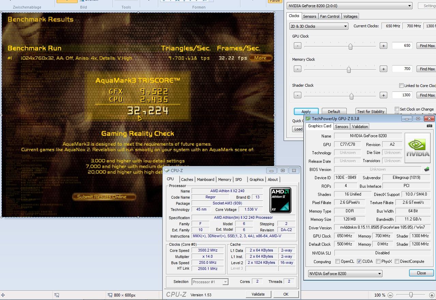
Task: Click the Apply button for clock settings
Action: pos(306,112)
